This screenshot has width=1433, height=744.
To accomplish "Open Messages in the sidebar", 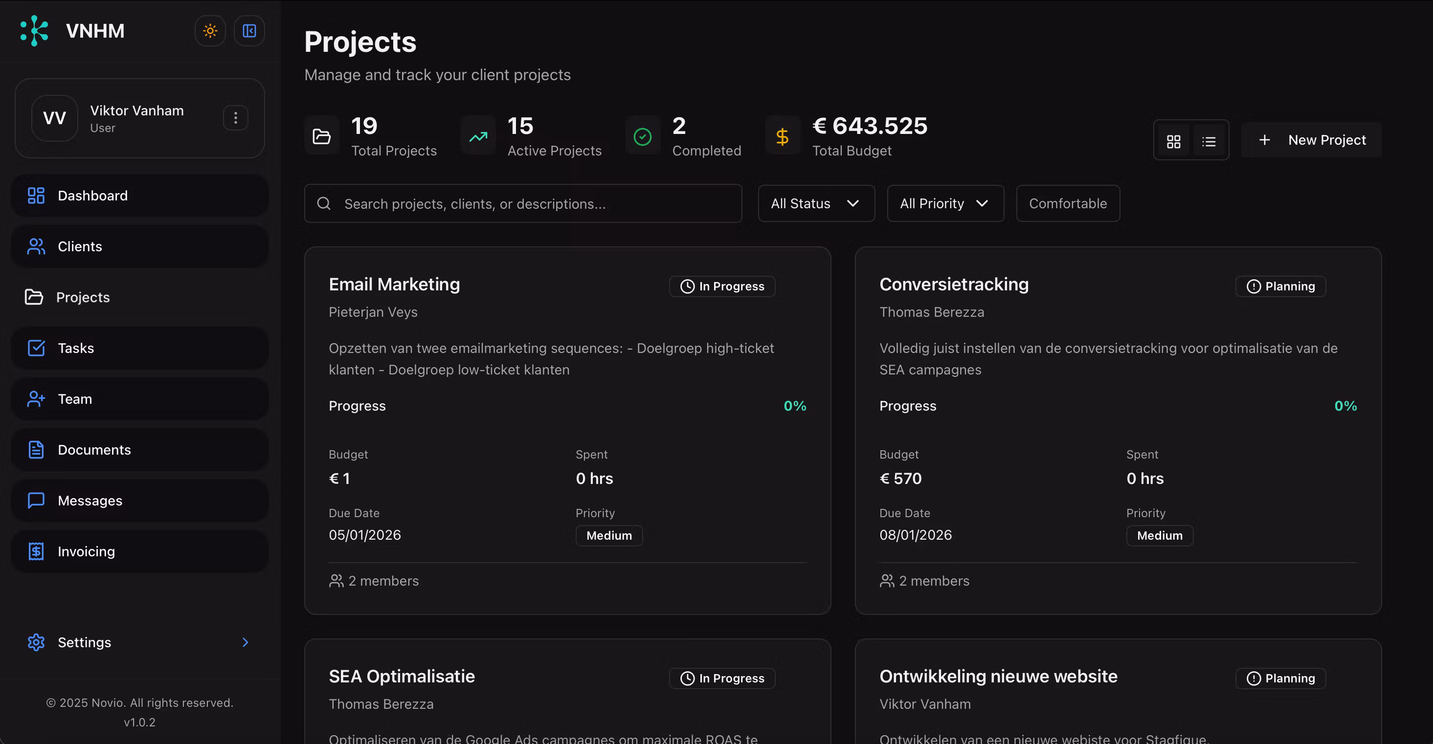I will coord(139,501).
